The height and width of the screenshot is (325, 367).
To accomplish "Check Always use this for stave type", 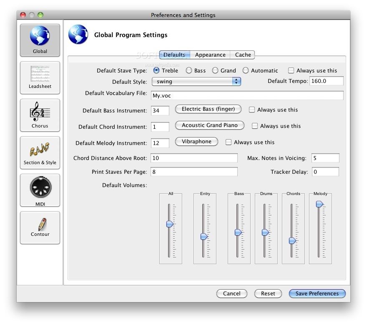I will [291, 70].
